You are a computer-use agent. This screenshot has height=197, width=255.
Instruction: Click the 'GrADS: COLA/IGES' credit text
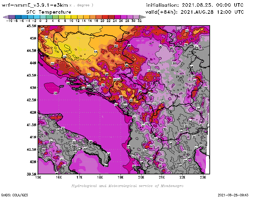(14, 195)
